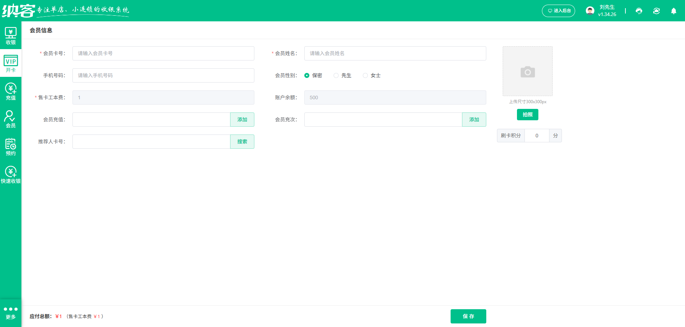Click the 刷卡积分 points value field
685x327 pixels.
(x=537, y=136)
